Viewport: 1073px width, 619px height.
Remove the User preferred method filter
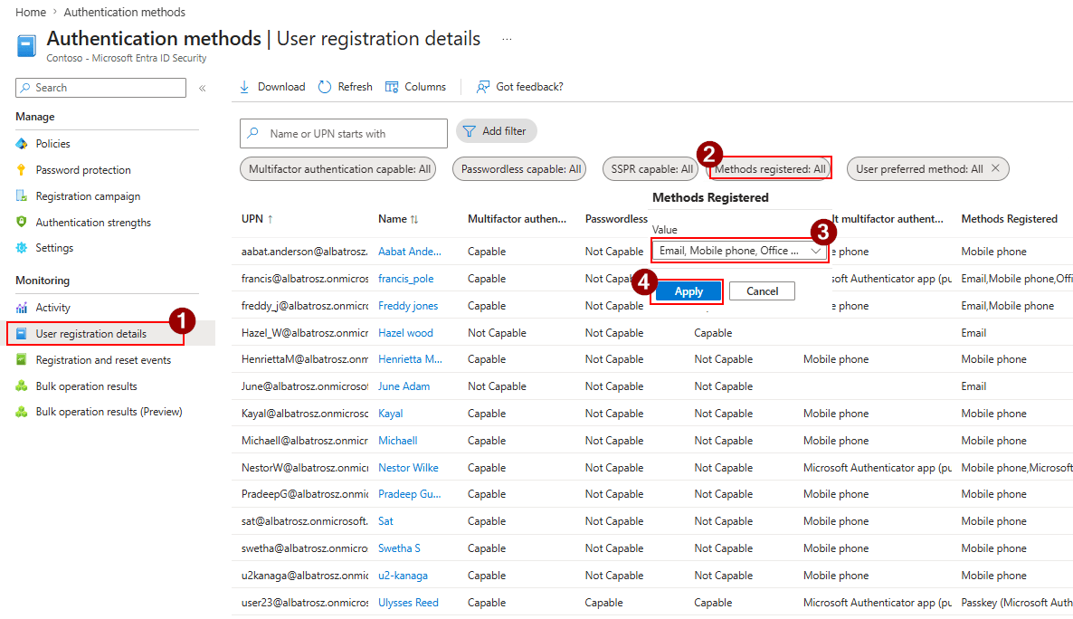tap(996, 168)
